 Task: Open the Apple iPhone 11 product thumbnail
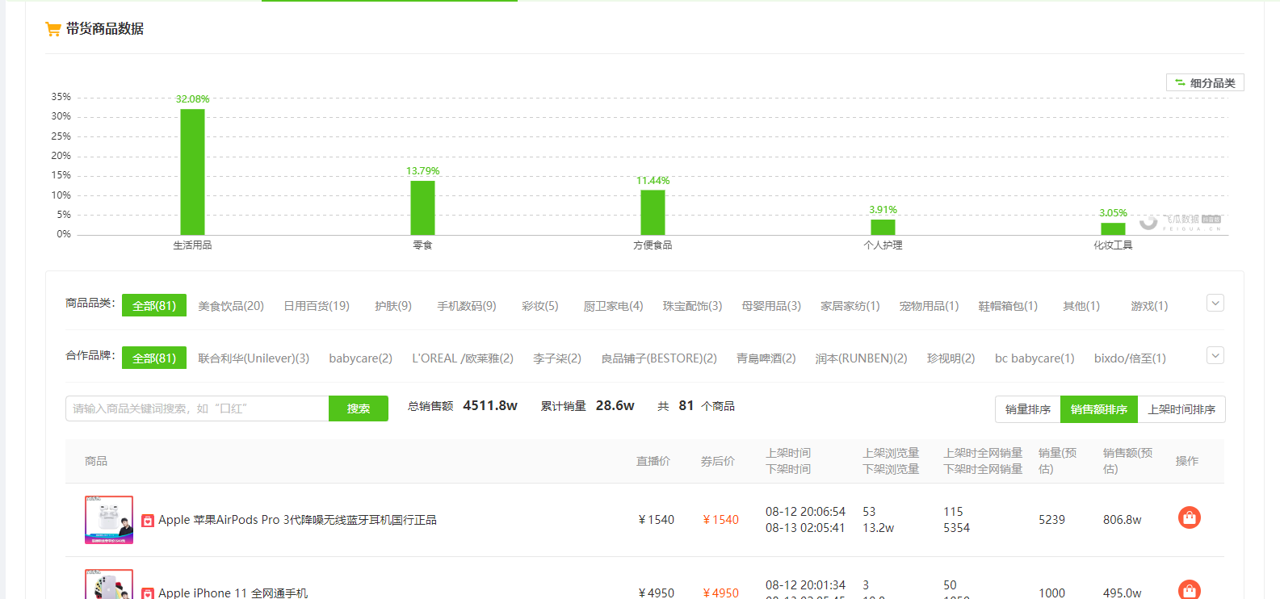pyautogui.click(x=109, y=584)
